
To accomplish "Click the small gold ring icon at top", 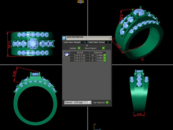I will pyautogui.click(x=81, y=2).
